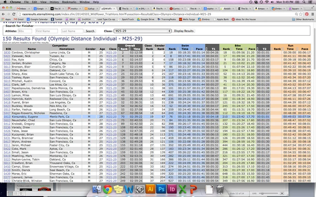This screenshot has height=197, width=316.
Task: Open the TrainingPeaks bookmark
Action: click(x=167, y=19)
